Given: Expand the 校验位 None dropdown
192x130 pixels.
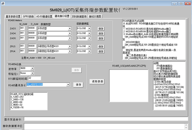Looking at the screenshot, I should 32,73.
